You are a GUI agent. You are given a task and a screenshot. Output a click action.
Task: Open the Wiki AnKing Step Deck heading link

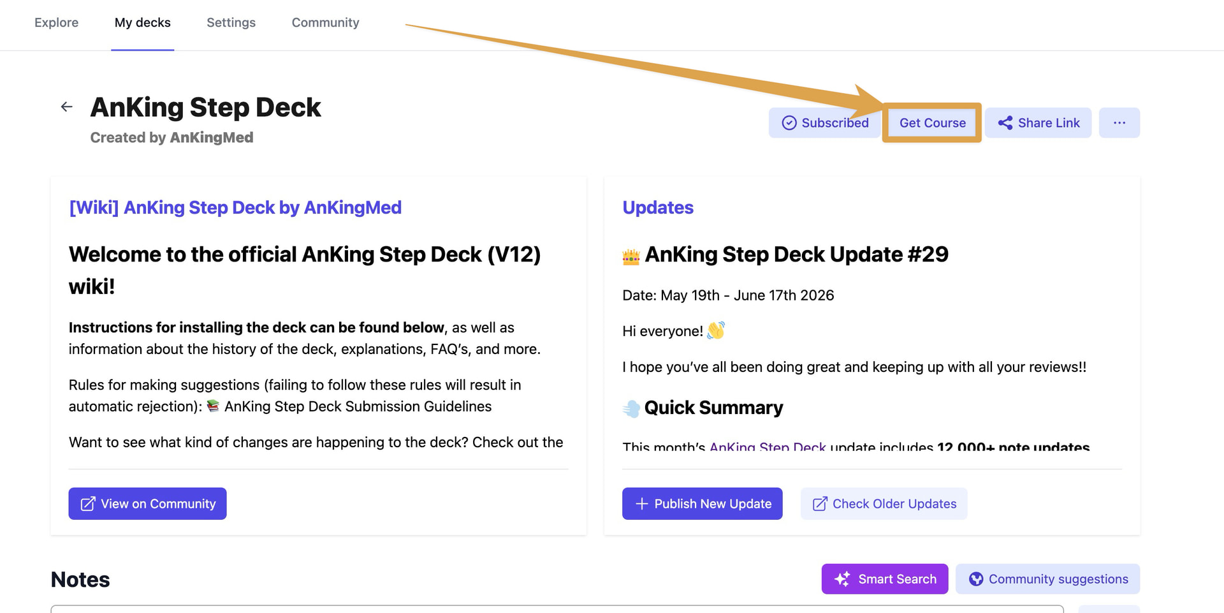pos(235,207)
